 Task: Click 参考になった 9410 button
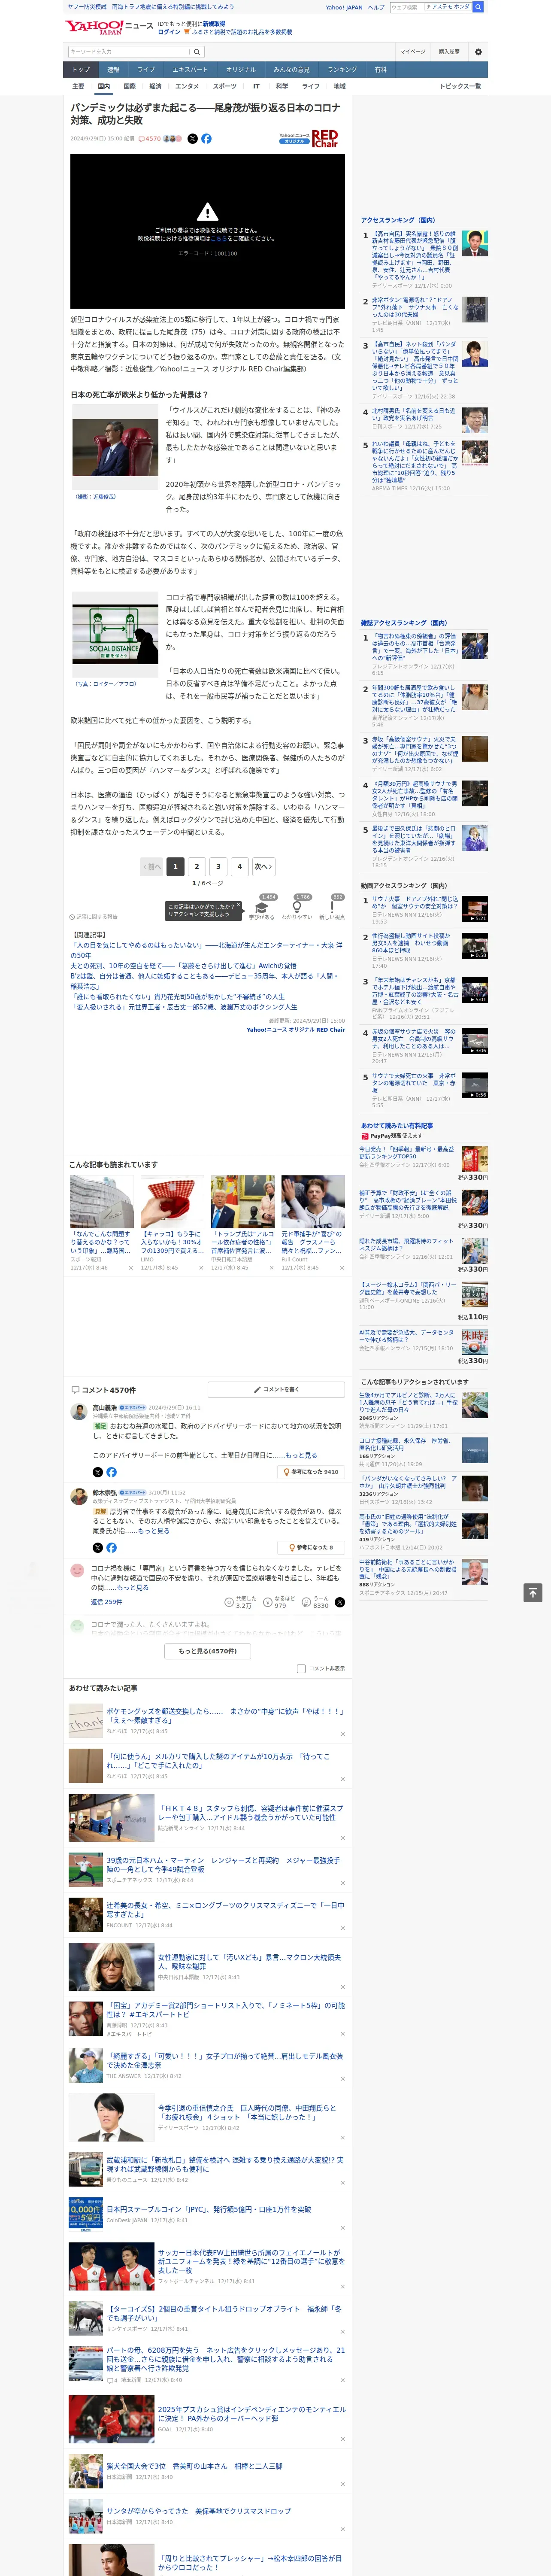(x=312, y=1472)
